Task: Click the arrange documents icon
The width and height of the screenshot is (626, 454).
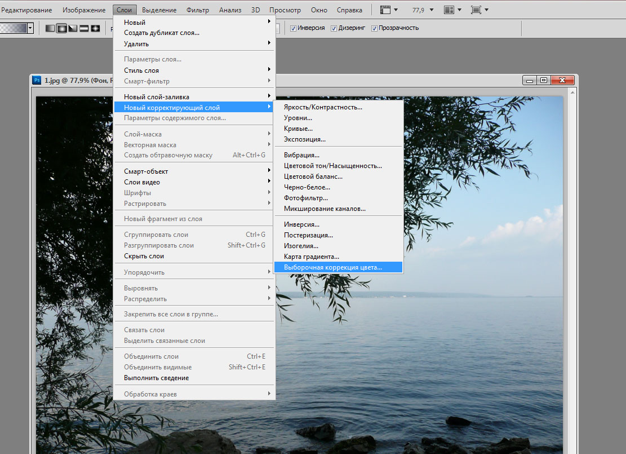Action: [449, 10]
